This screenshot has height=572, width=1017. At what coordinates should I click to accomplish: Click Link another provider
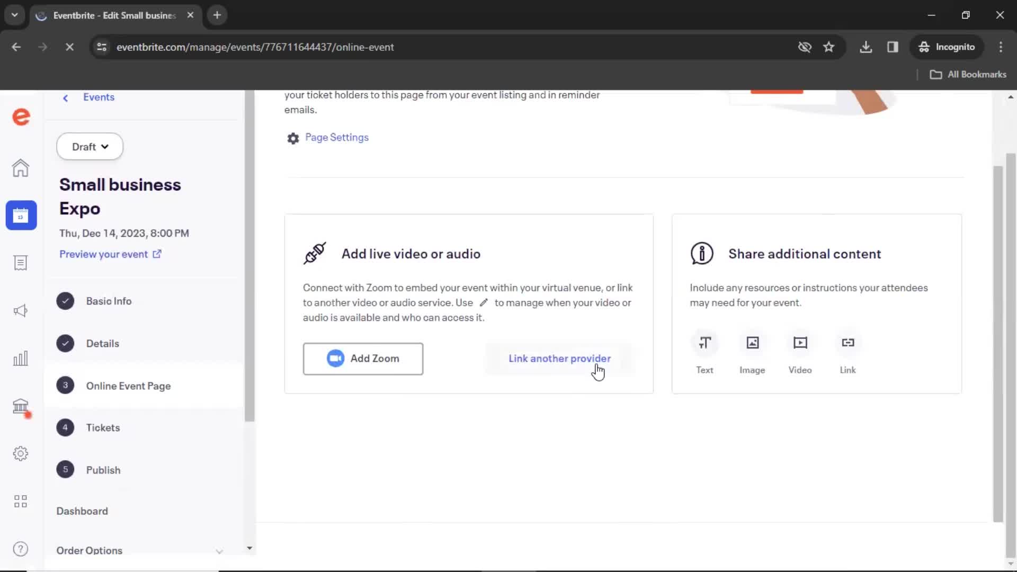coord(559,359)
